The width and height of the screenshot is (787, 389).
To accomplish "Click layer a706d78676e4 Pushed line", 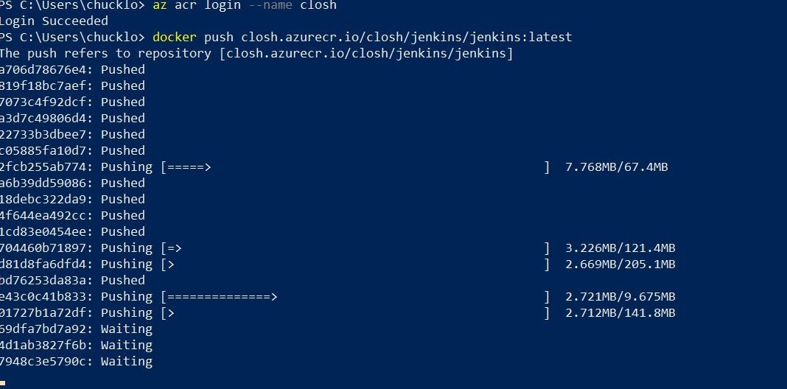I will click(72, 70).
